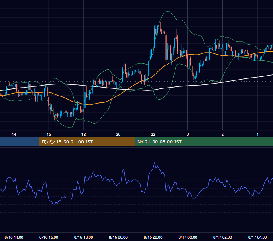The image size is (273, 241).
Task: Click the blue session bar before London
Action: (x=20, y=142)
